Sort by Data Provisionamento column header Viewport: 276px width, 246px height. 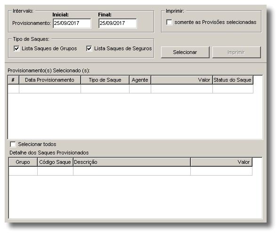tap(50, 80)
